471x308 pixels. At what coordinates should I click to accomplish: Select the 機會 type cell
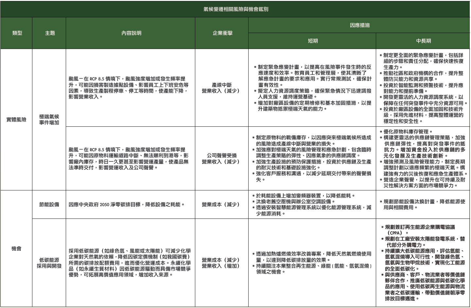(x=16, y=249)
